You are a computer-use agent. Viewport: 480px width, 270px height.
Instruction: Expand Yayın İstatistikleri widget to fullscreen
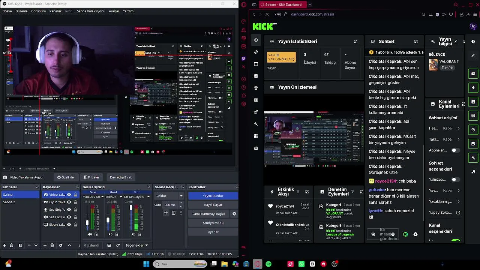tap(355, 42)
